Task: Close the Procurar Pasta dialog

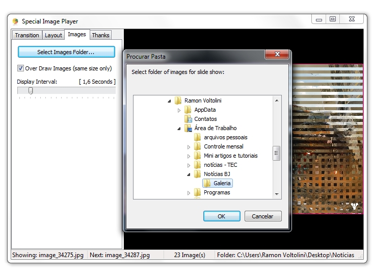Action: pyautogui.click(x=277, y=54)
